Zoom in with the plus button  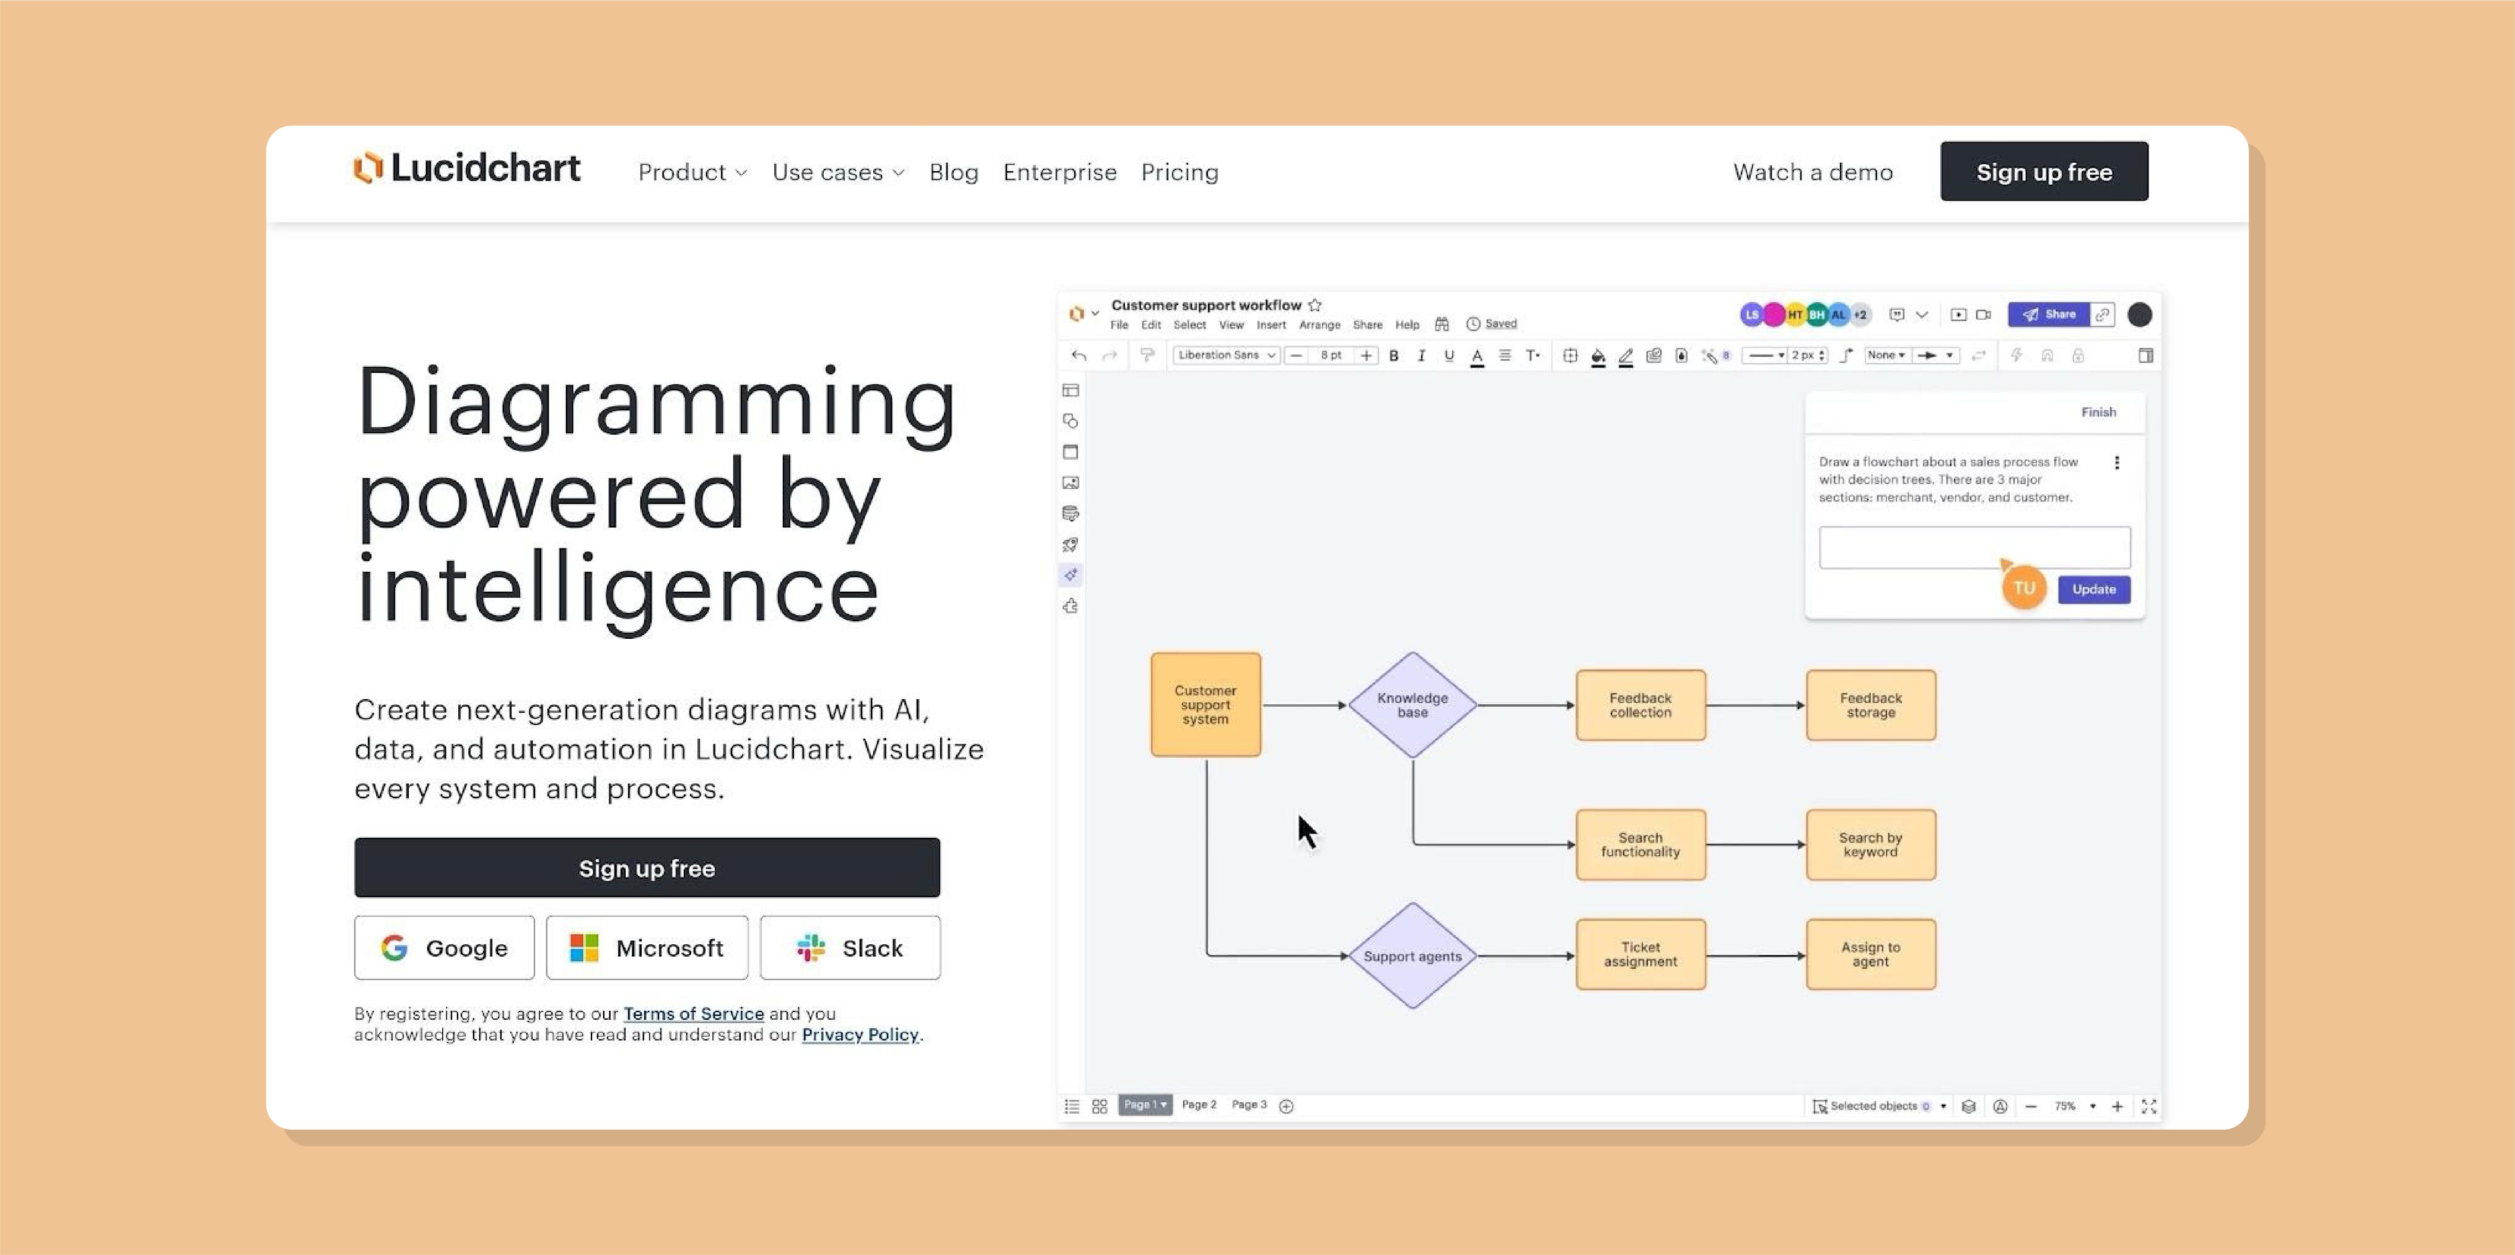click(x=2118, y=1106)
